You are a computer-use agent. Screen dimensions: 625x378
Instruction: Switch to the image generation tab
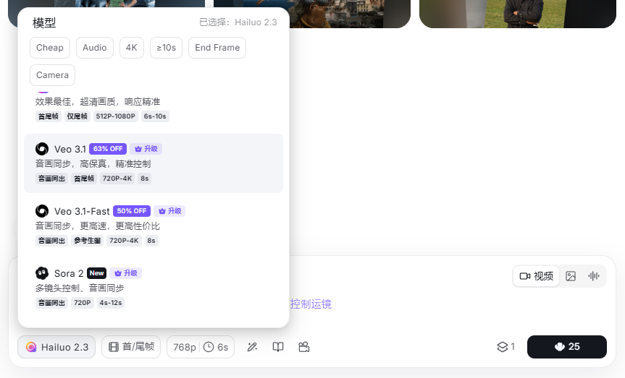pos(571,276)
